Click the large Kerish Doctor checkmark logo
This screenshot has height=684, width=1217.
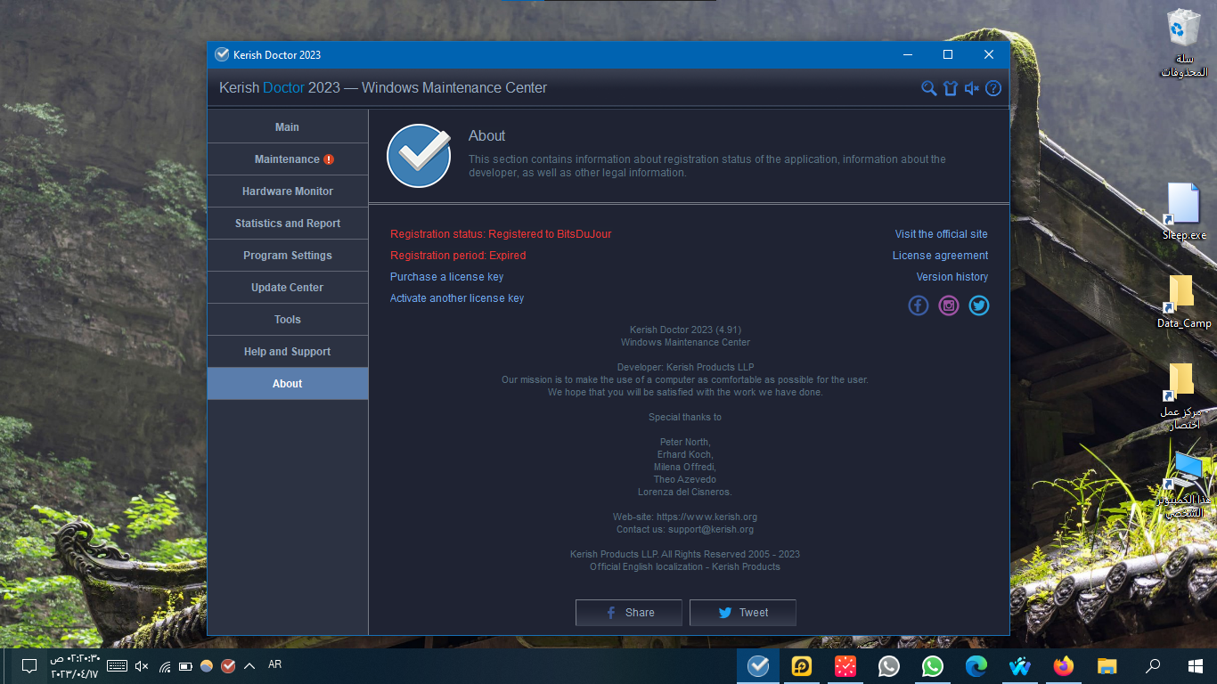pyautogui.click(x=419, y=156)
